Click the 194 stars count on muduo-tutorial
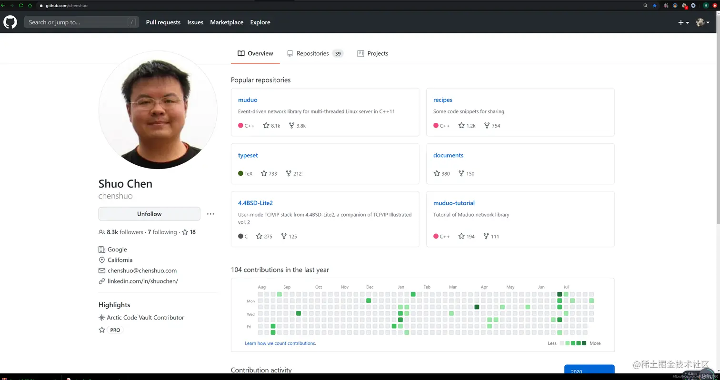Image resolution: width=720 pixels, height=380 pixels. coord(466,236)
